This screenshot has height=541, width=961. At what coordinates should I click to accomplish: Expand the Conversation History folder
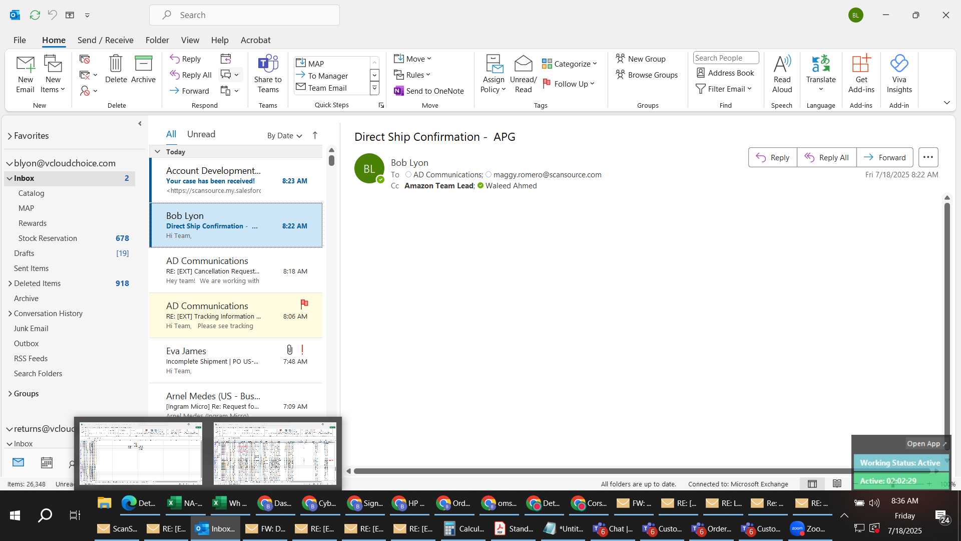coord(10,314)
